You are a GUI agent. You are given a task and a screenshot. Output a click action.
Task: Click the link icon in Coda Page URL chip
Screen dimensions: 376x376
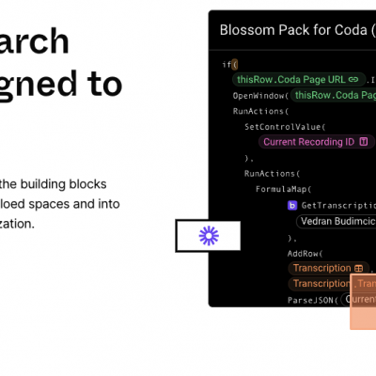[x=353, y=80]
